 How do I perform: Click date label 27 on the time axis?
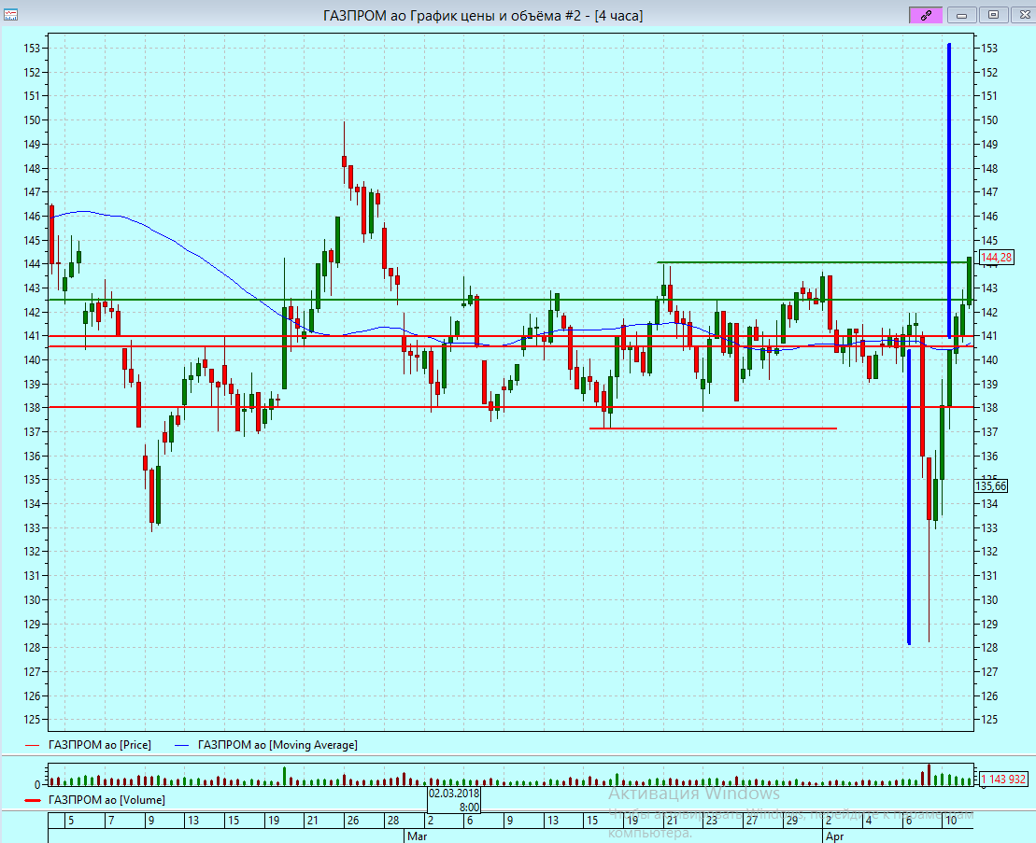(752, 820)
